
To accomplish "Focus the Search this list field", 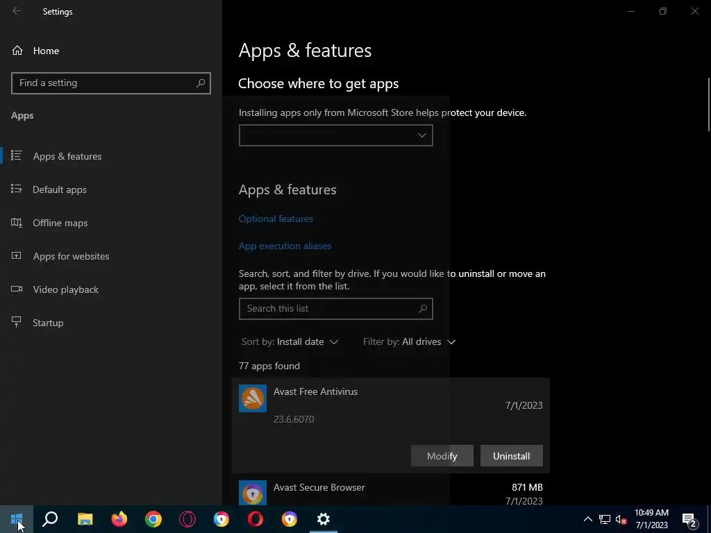I will pos(335,309).
